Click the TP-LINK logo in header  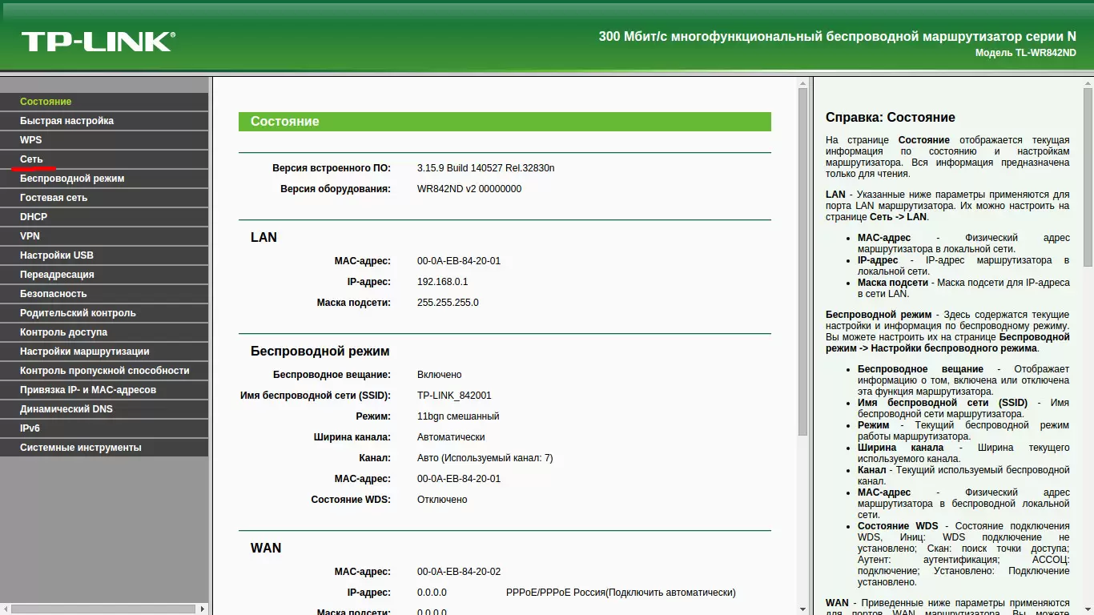point(98,42)
